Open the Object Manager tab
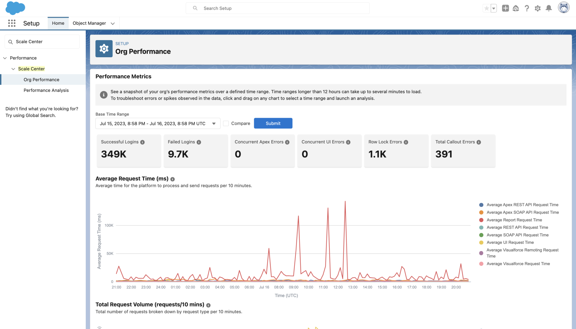The width and height of the screenshot is (576, 329). [89, 23]
